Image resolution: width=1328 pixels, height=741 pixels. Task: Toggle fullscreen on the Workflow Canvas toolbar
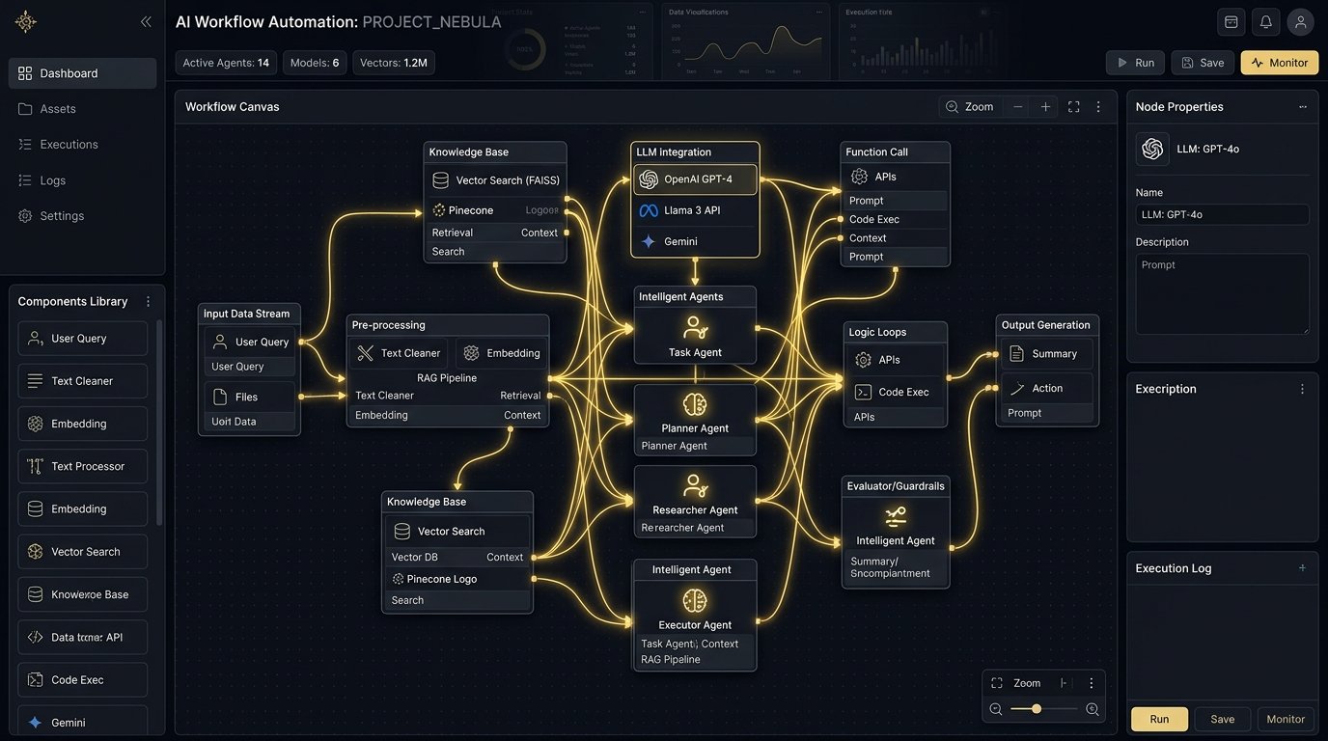[1073, 107]
